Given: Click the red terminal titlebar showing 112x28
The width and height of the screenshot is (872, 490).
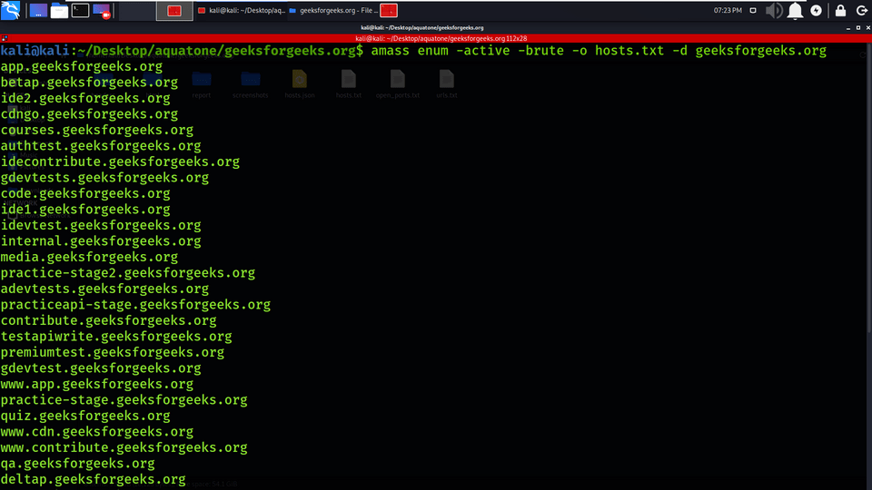Looking at the screenshot, I should click(436, 38).
